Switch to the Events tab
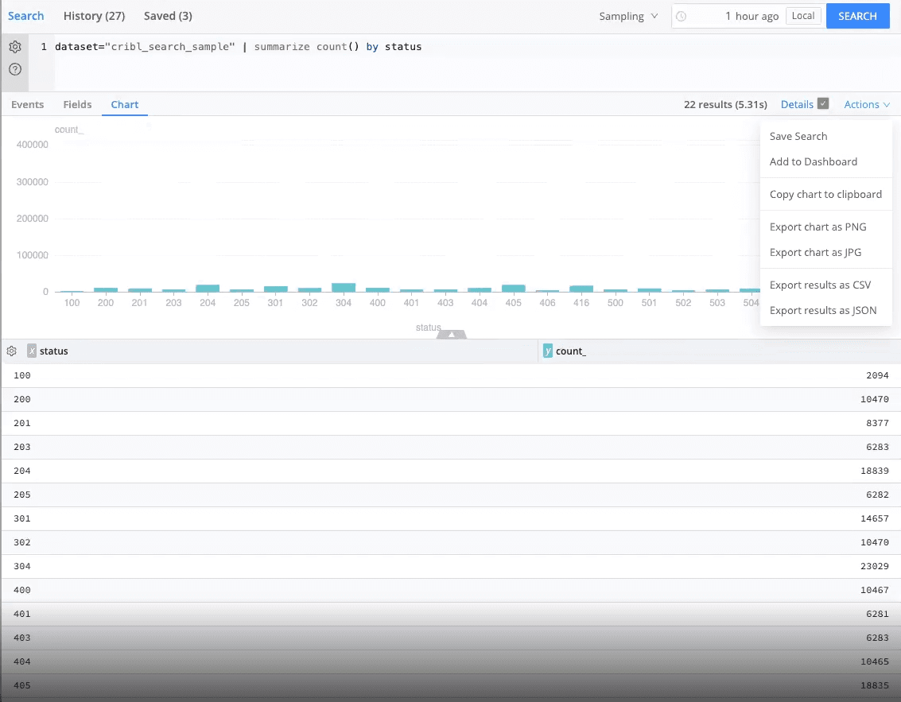This screenshot has height=702, width=901. pyautogui.click(x=28, y=104)
